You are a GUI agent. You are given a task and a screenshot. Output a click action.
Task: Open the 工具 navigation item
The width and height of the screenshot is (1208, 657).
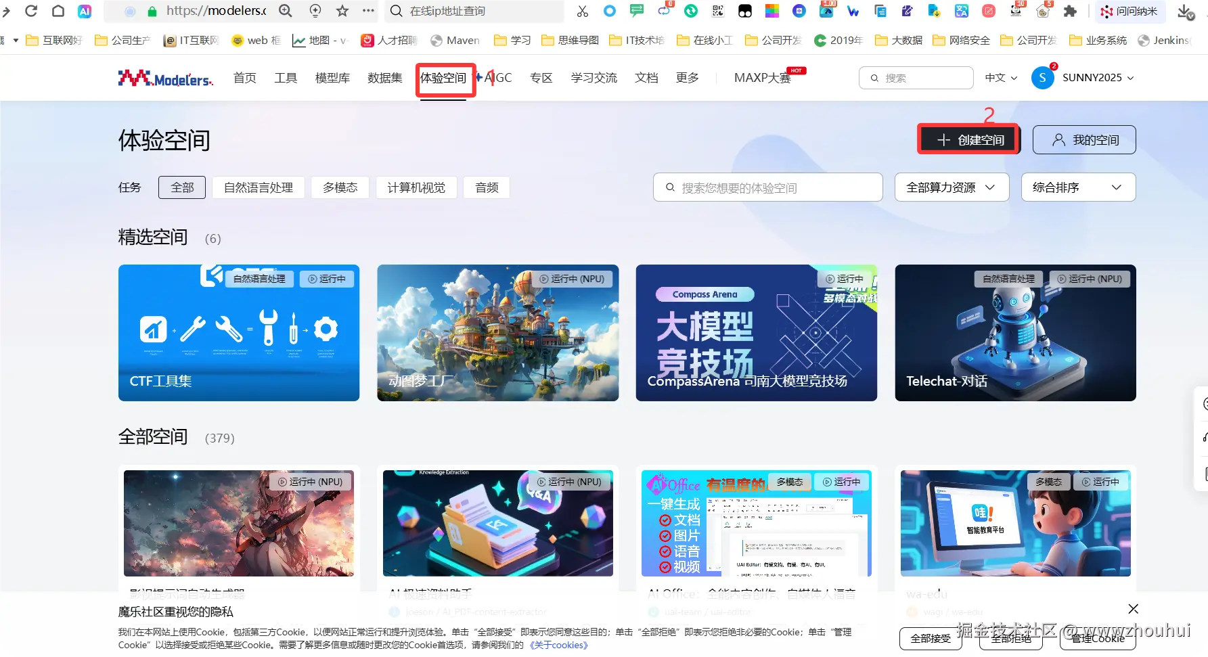click(286, 78)
